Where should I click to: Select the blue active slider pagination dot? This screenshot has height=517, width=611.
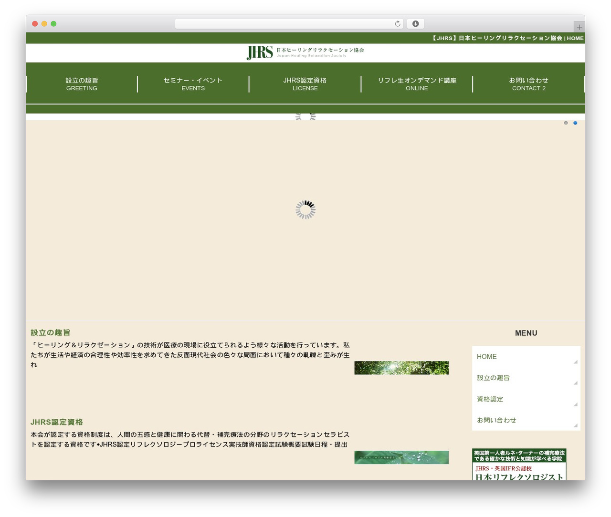[575, 123]
